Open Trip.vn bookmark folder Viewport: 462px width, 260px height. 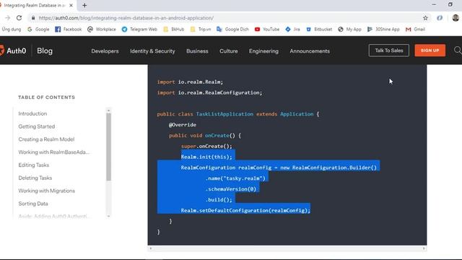pos(201,29)
